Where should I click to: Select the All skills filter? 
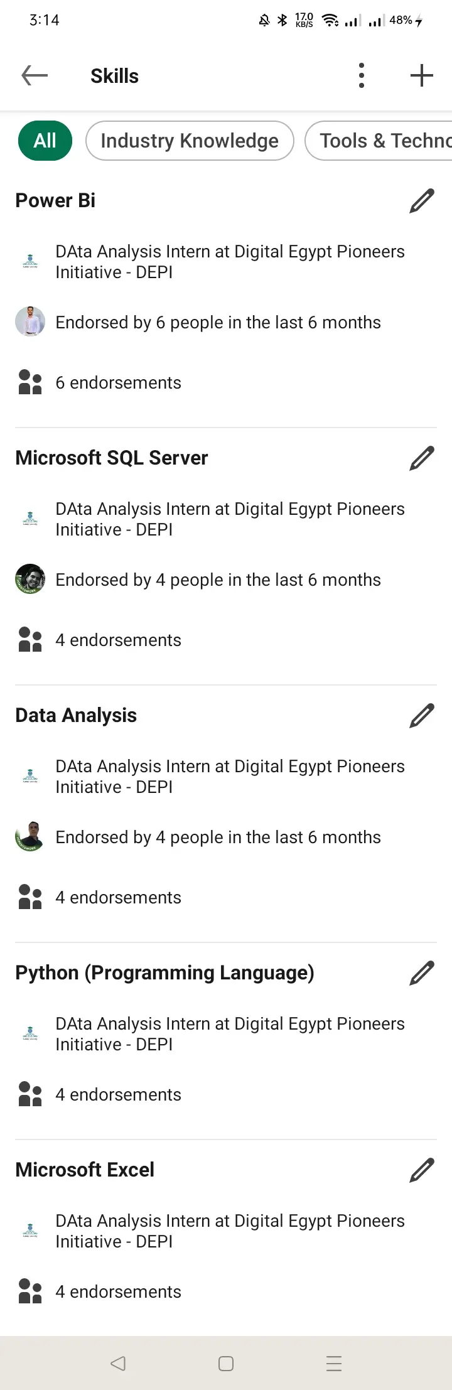45,141
